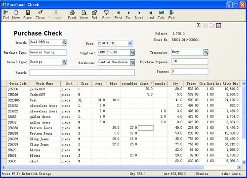The height and width of the screenshot is (178, 247).
Task: Select the Coat goods name cell
Action: (44, 100)
